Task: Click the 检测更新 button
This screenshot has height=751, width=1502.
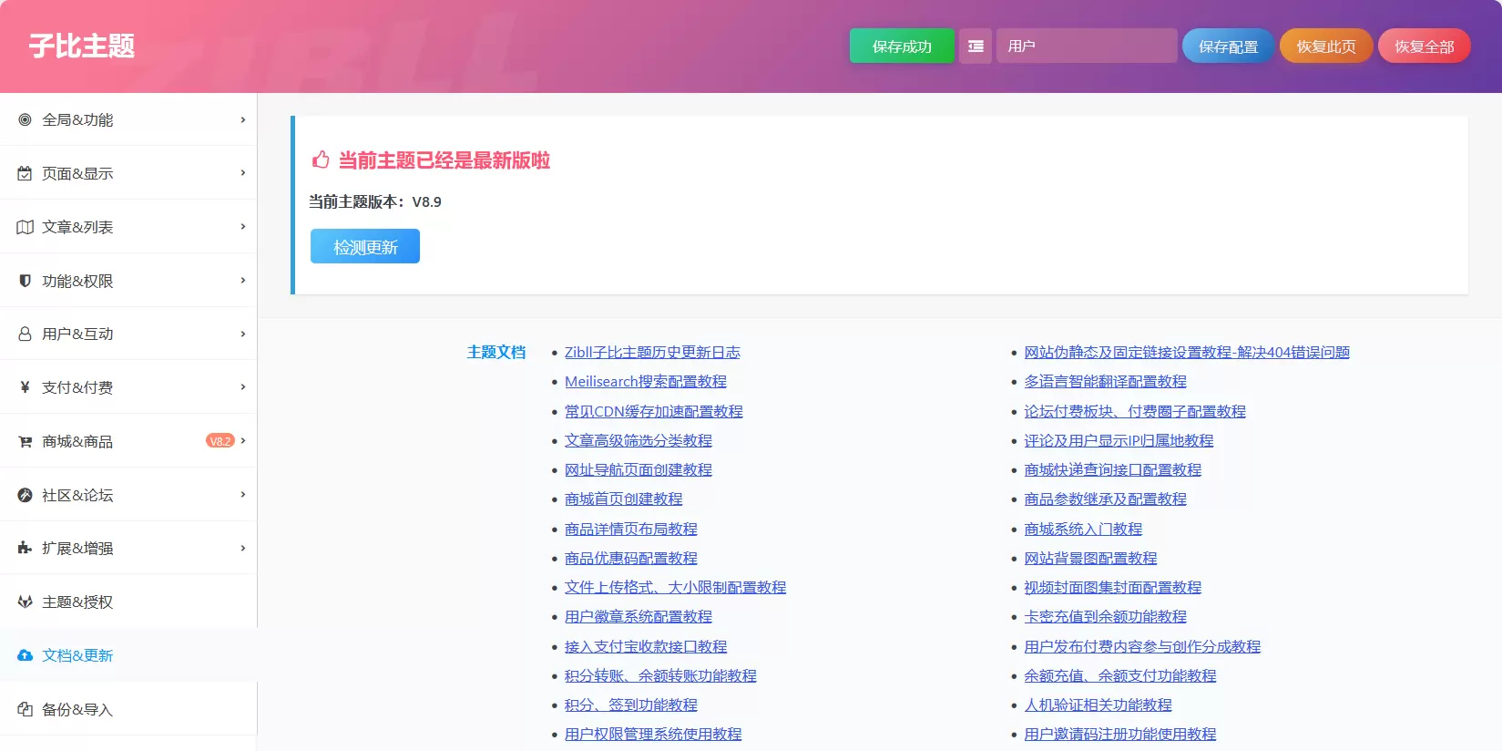Action: tap(365, 246)
